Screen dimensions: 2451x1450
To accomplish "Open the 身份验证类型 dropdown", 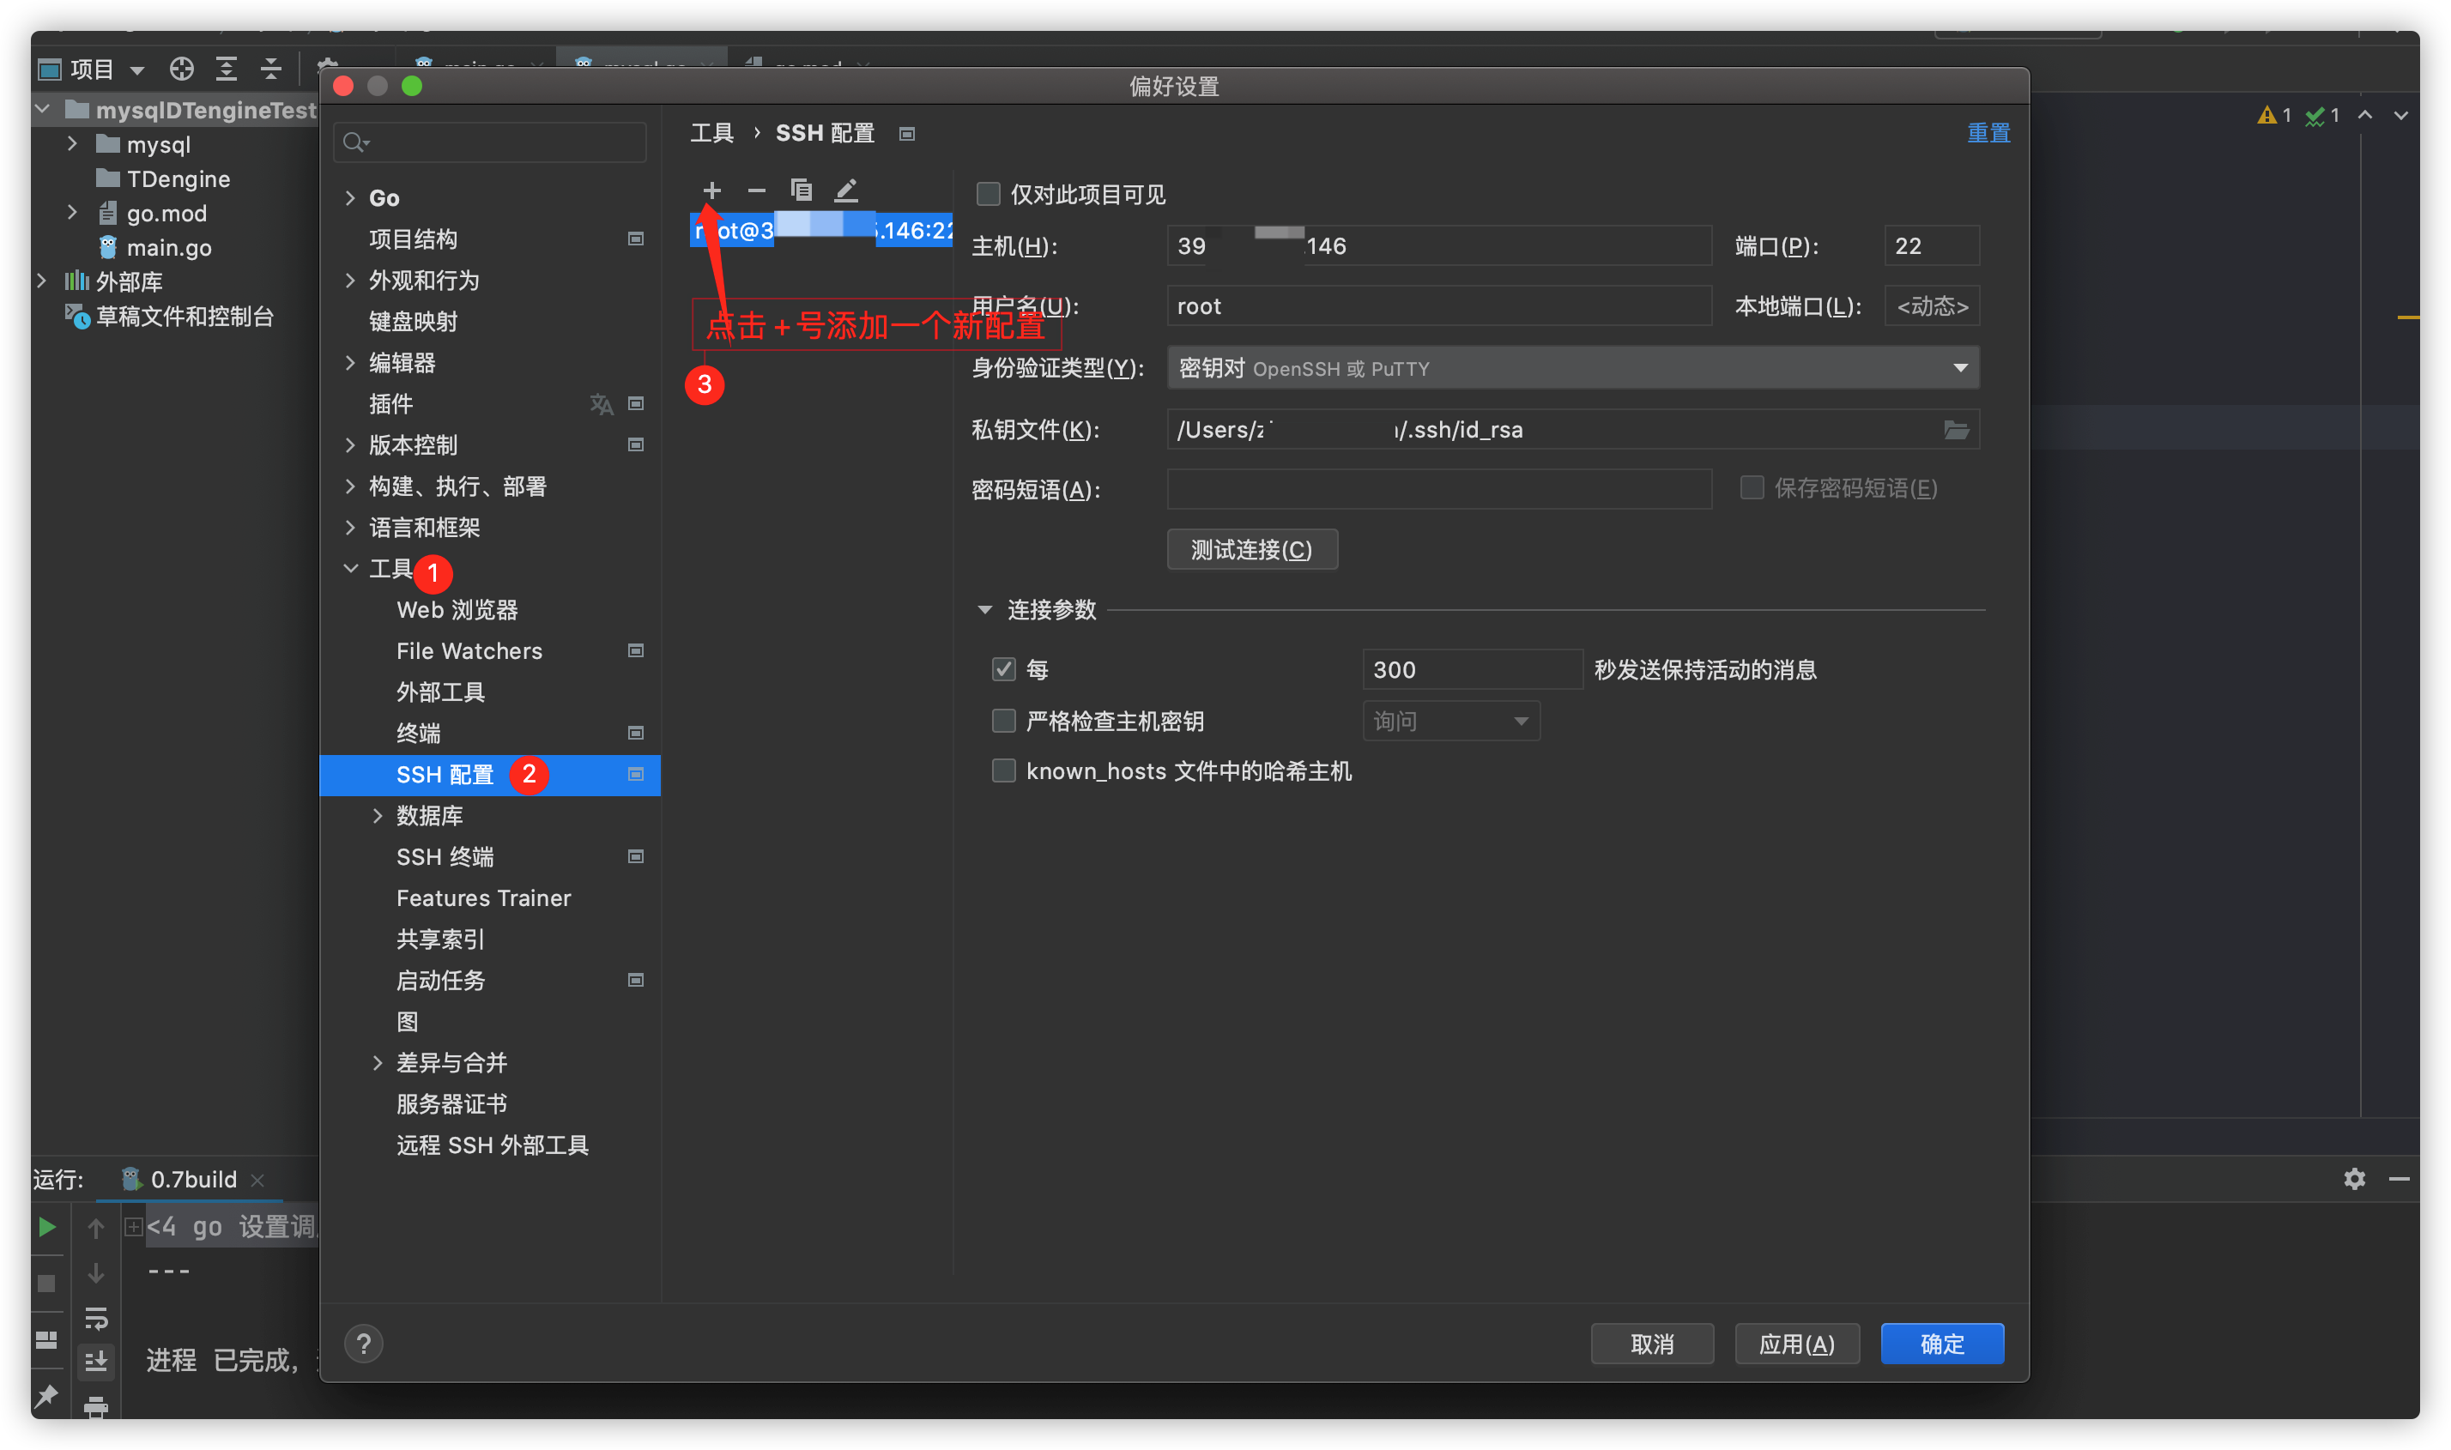I will point(1572,368).
